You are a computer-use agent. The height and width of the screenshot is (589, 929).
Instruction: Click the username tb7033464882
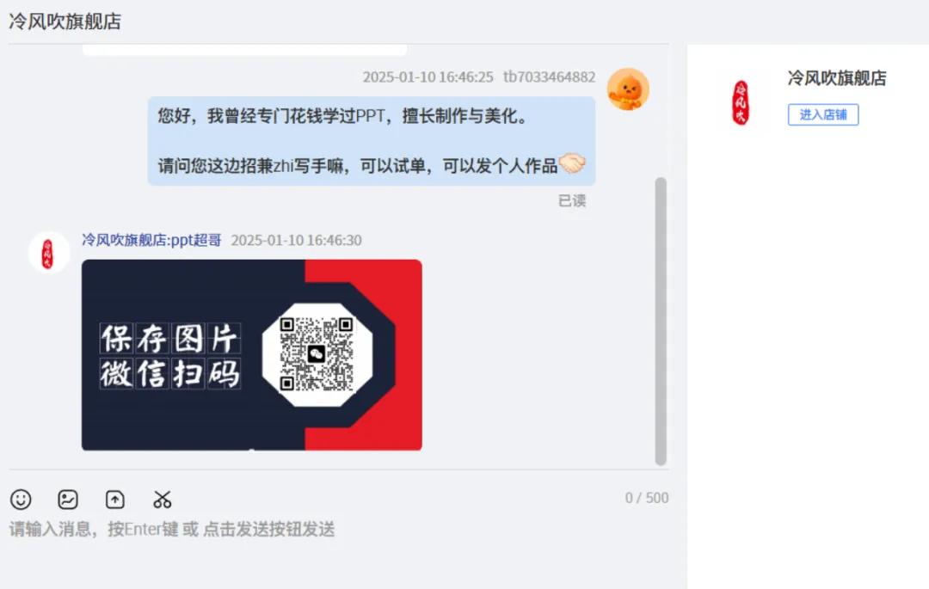(x=549, y=77)
